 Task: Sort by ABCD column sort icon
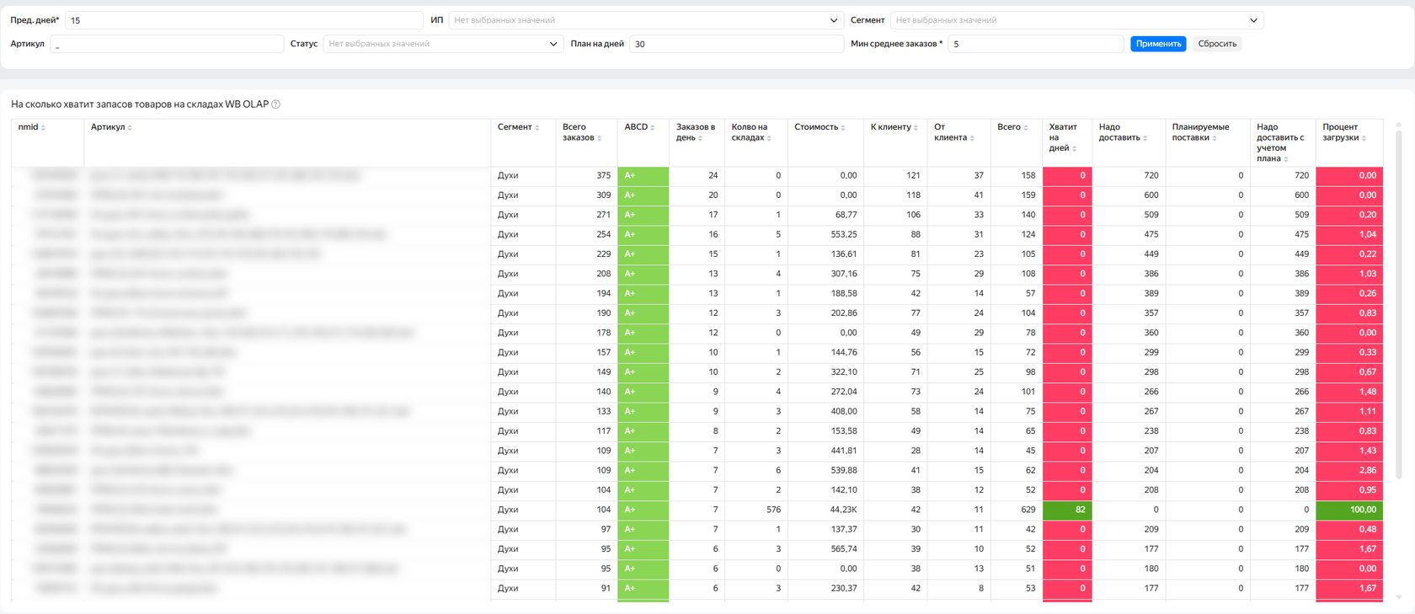click(x=653, y=128)
